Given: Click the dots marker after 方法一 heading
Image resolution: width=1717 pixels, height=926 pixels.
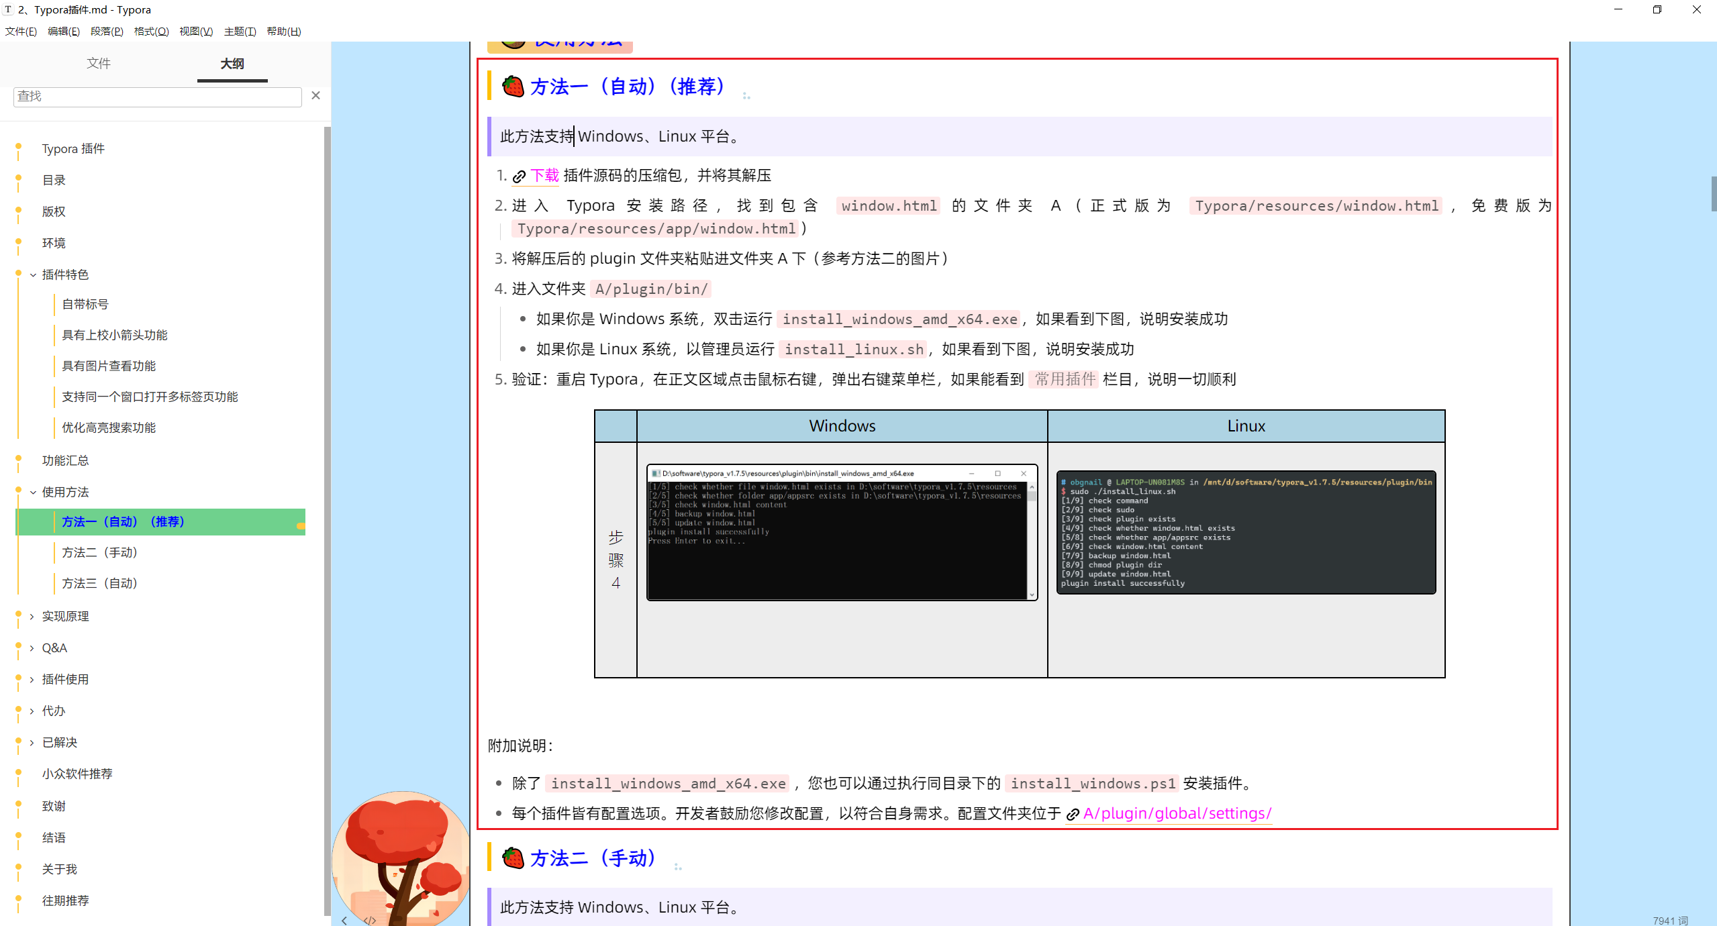Looking at the screenshot, I should 746,96.
